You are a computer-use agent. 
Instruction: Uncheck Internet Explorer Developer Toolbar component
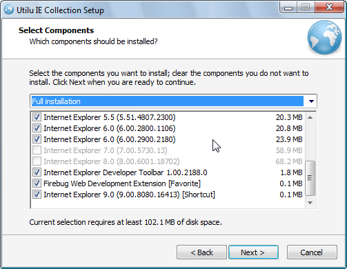[37, 172]
